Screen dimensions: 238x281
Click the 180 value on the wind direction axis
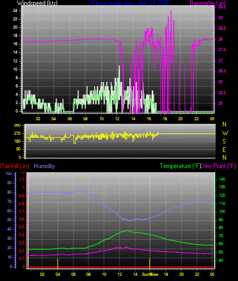pyautogui.click(x=17, y=141)
